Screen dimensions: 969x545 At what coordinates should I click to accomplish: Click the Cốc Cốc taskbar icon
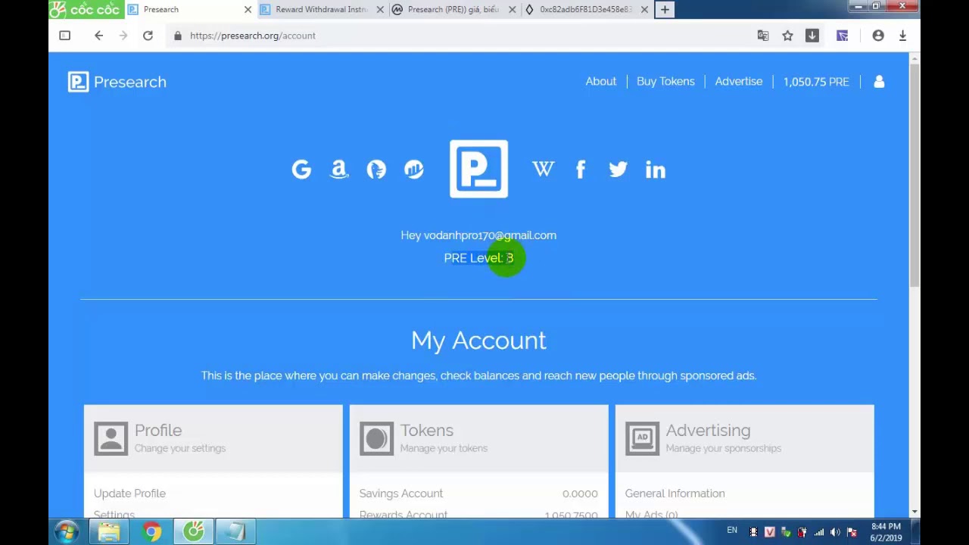(x=194, y=533)
